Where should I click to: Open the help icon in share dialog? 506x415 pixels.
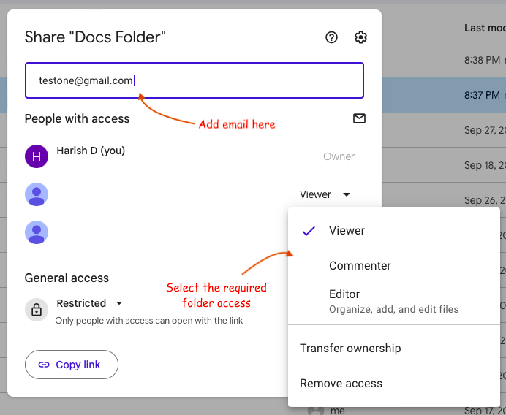click(x=331, y=37)
